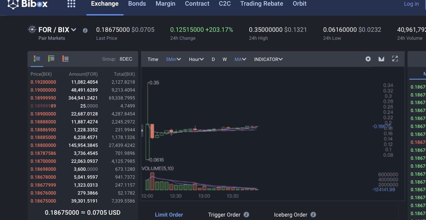Open the INDICATOR dropdown

point(268,59)
